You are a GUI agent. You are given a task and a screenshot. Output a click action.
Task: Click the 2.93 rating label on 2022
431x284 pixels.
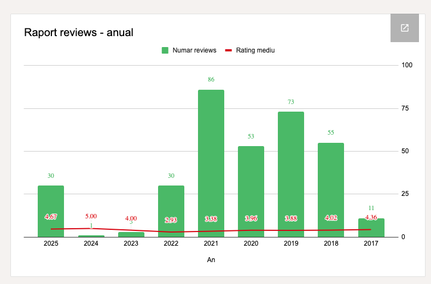(171, 220)
